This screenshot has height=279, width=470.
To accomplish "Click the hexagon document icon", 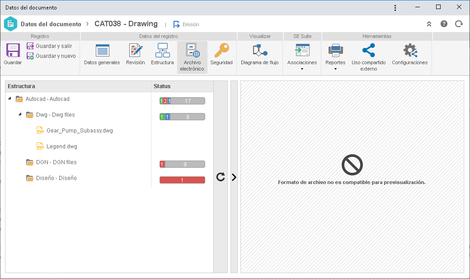I will 10,24.
